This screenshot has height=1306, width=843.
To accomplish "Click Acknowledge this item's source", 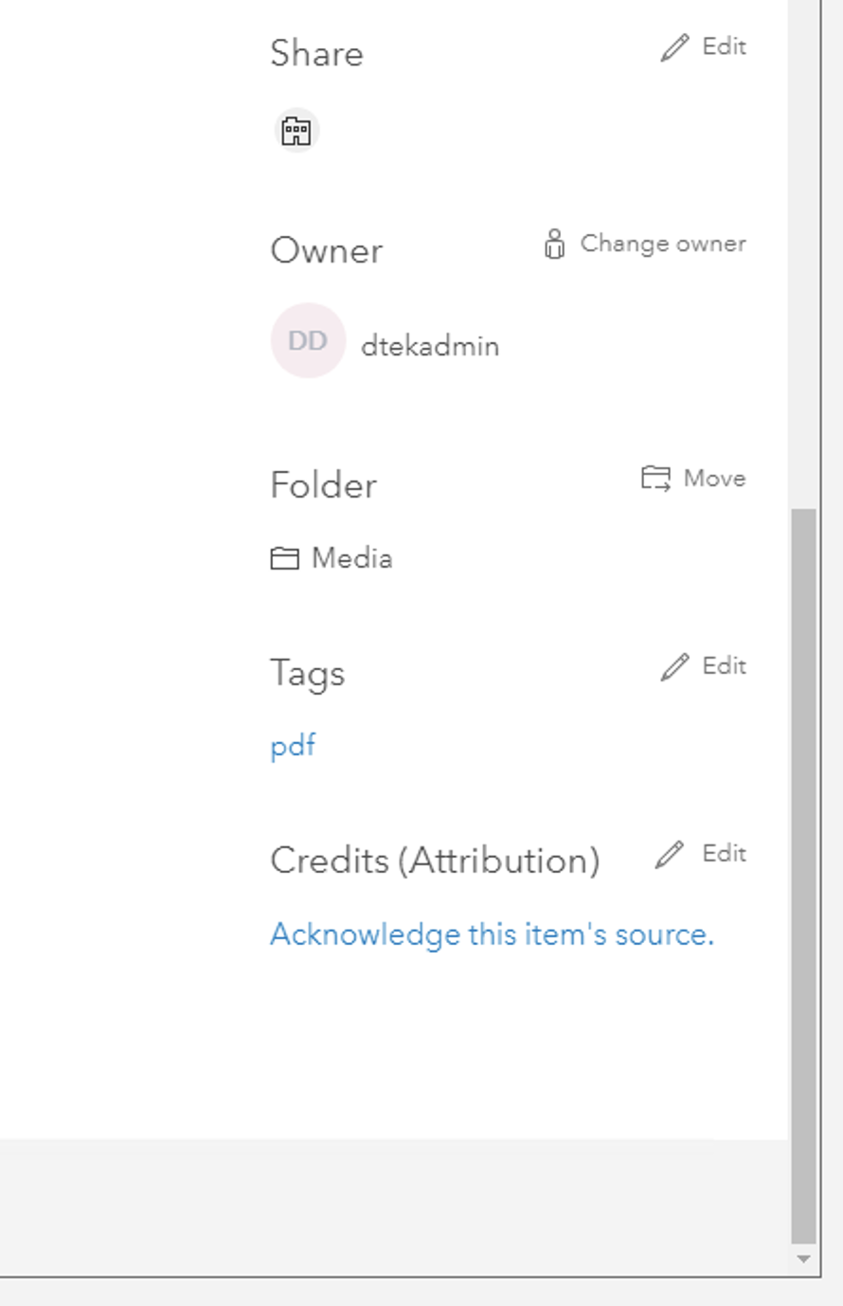I will tap(492, 934).
